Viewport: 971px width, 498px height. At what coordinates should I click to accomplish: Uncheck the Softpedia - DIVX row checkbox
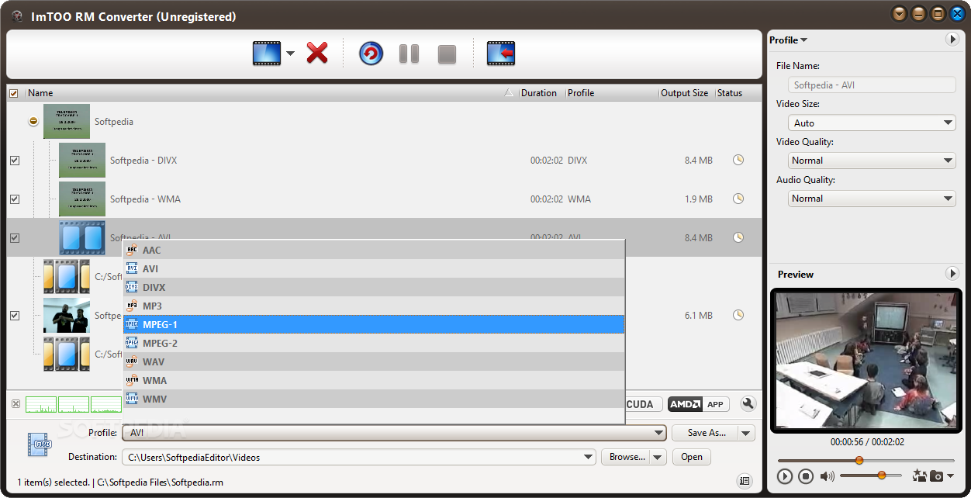point(14,161)
